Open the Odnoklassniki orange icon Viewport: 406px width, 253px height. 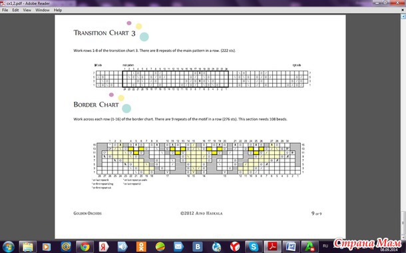pos(141,247)
